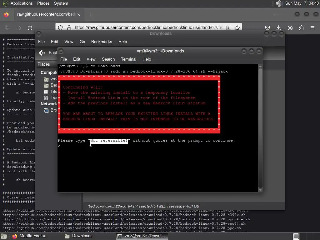Open the Applications menu
320x240 pixels.
22,3
